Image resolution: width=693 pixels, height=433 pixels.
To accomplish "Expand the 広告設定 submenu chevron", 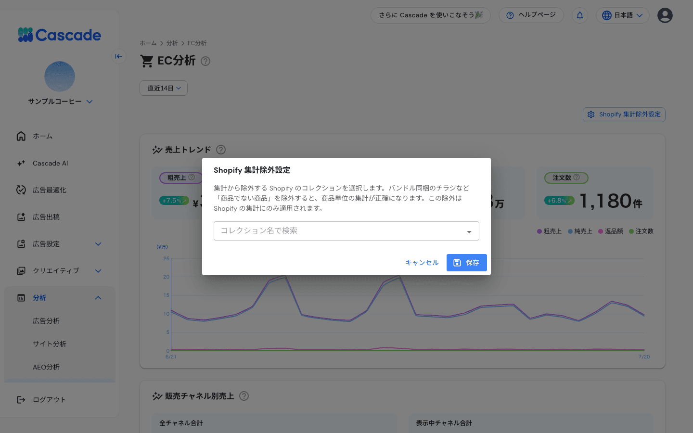I will tap(98, 244).
